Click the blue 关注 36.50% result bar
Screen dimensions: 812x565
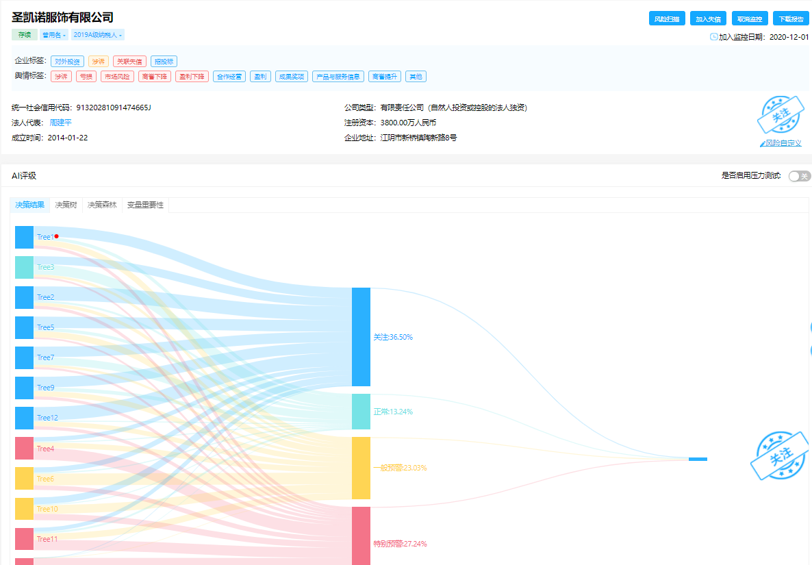click(361, 337)
